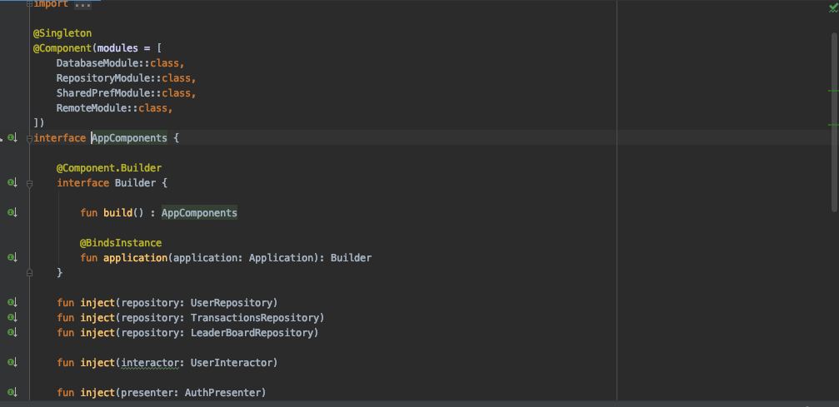Click the gutter icon for inject TransactionsRepository
Screen dimensions: 839x407
click(x=12, y=318)
